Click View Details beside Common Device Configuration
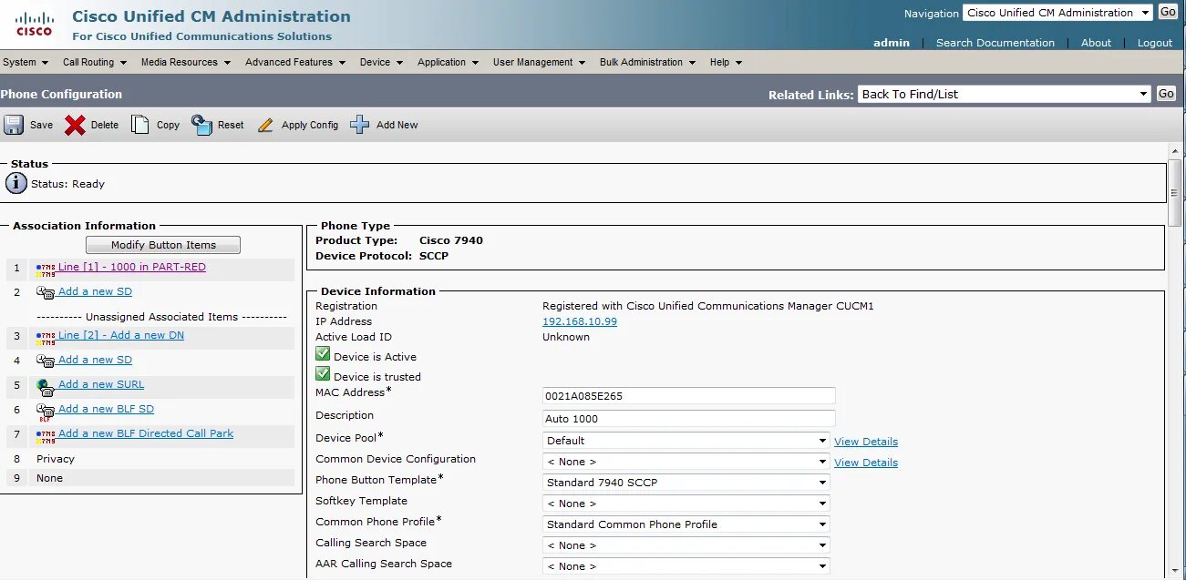Screen dimensions: 1186x580 click(x=866, y=463)
